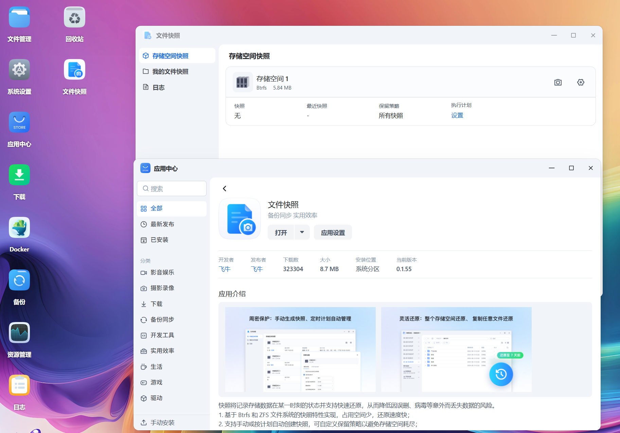The image size is (620, 433).
Task: Open snapshot settings gear for 存储空间 1
Action: [x=581, y=82]
